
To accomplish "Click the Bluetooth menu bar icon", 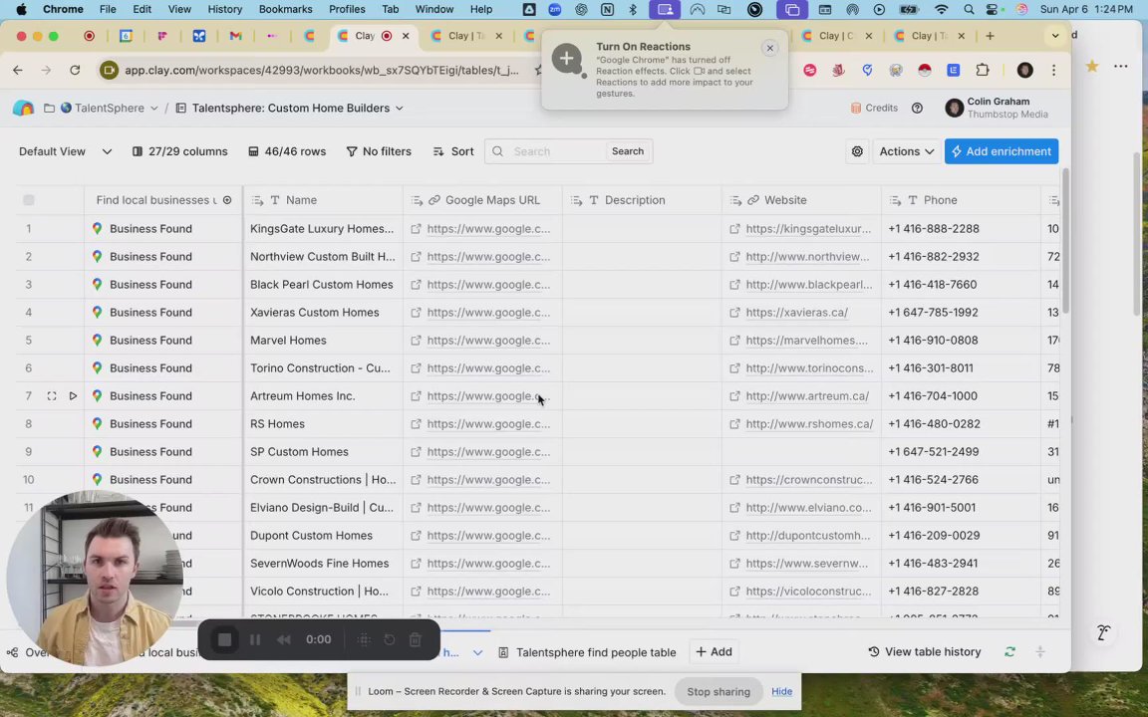I will click(634, 10).
